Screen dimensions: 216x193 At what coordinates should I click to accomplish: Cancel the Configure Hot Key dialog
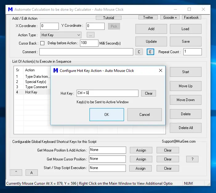(x=144, y=115)
